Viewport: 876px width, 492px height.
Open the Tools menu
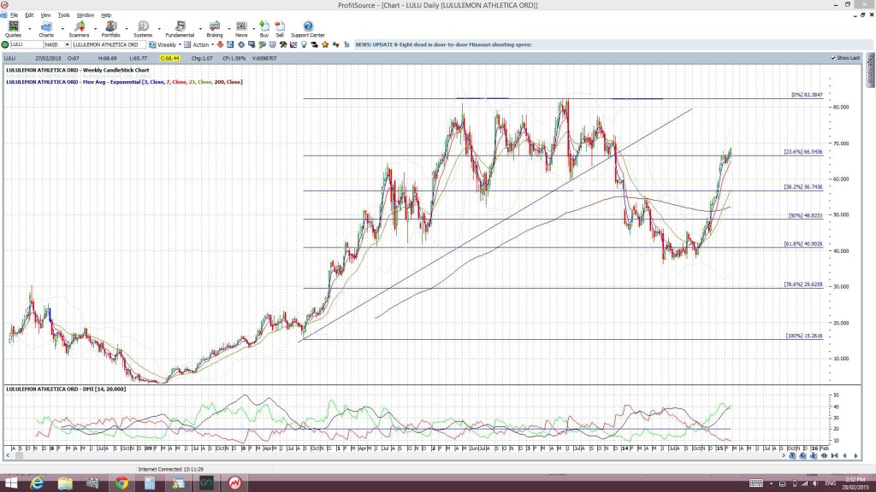point(63,15)
